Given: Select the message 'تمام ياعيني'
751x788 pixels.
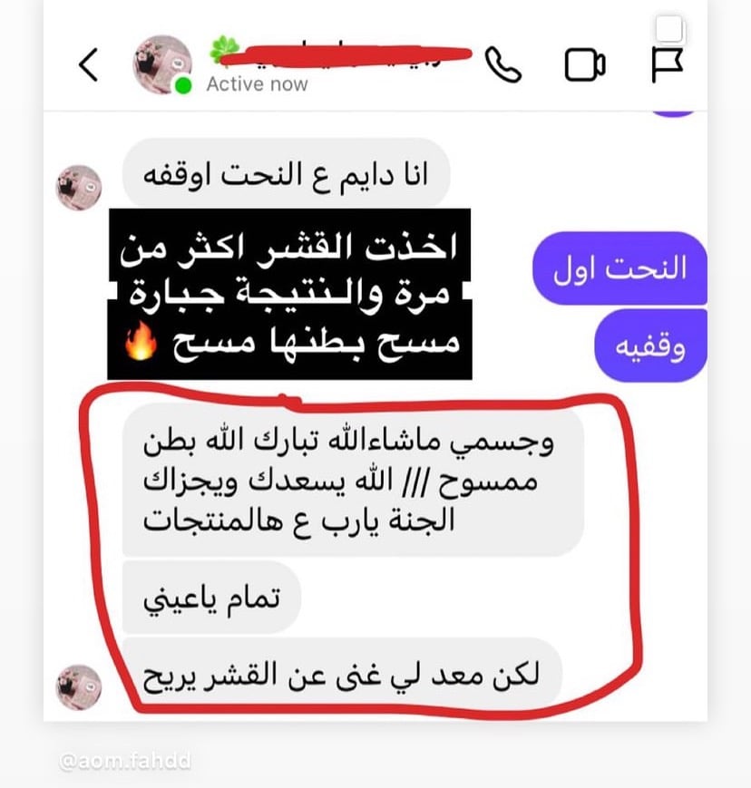Looking at the screenshot, I should [211, 598].
